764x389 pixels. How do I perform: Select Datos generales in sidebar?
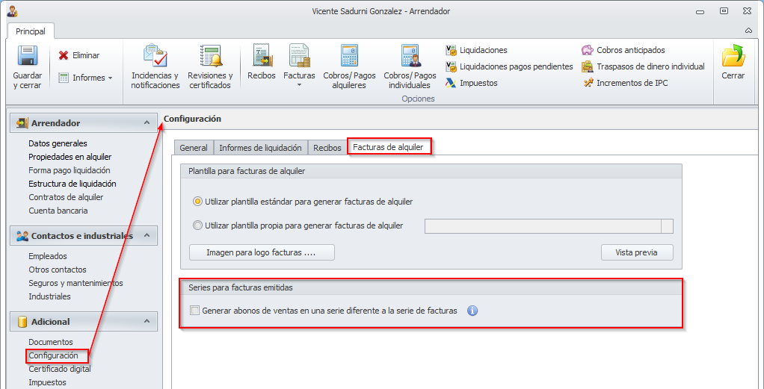(x=58, y=143)
